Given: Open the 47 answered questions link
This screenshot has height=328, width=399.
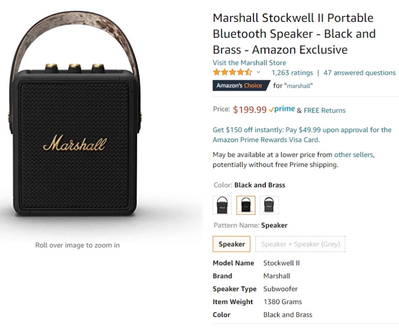Looking at the screenshot, I should click(359, 73).
